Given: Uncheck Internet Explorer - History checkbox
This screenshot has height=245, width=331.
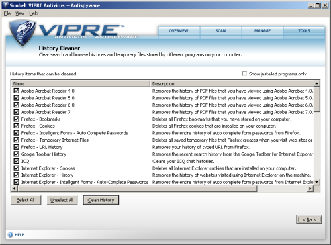Looking at the screenshot, I should coord(17,175).
